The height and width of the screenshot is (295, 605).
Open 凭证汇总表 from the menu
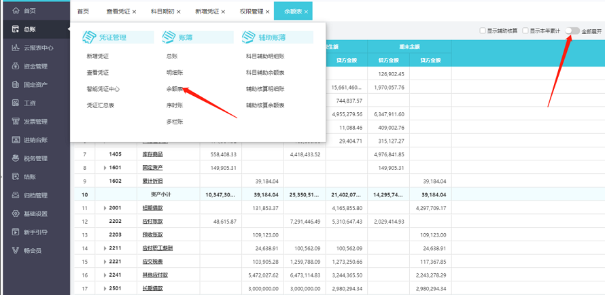101,105
